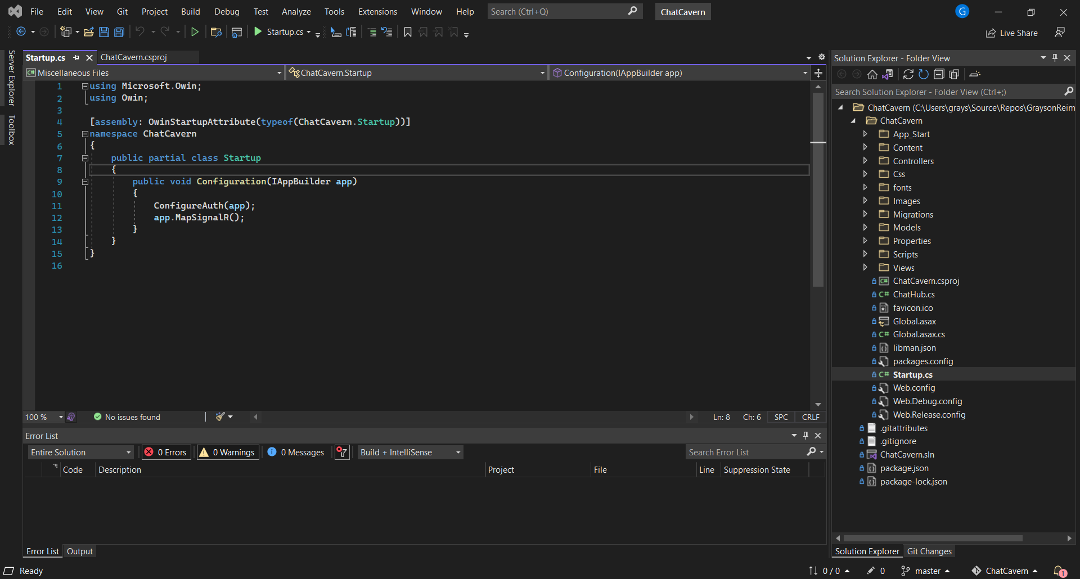Click the Comment Out Selected Lines icon

pos(372,32)
